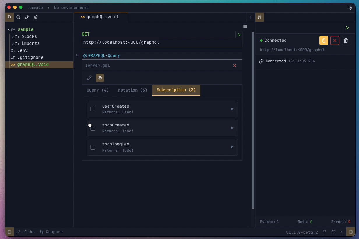The image size is (359, 239).
Task: Open the search panel in the sidebar
Action: coord(18,17)
